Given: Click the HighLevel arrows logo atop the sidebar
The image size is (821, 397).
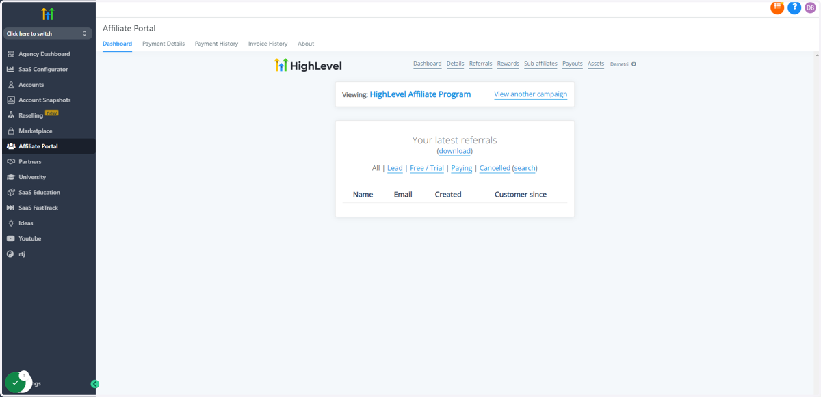Looking at the screenshot, I should (x=47, y=14).
